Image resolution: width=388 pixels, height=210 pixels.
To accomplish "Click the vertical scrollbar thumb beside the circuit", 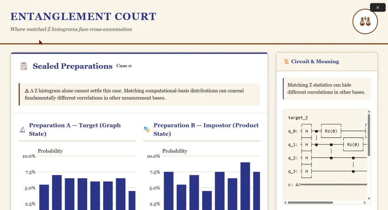I will (369, 135).
